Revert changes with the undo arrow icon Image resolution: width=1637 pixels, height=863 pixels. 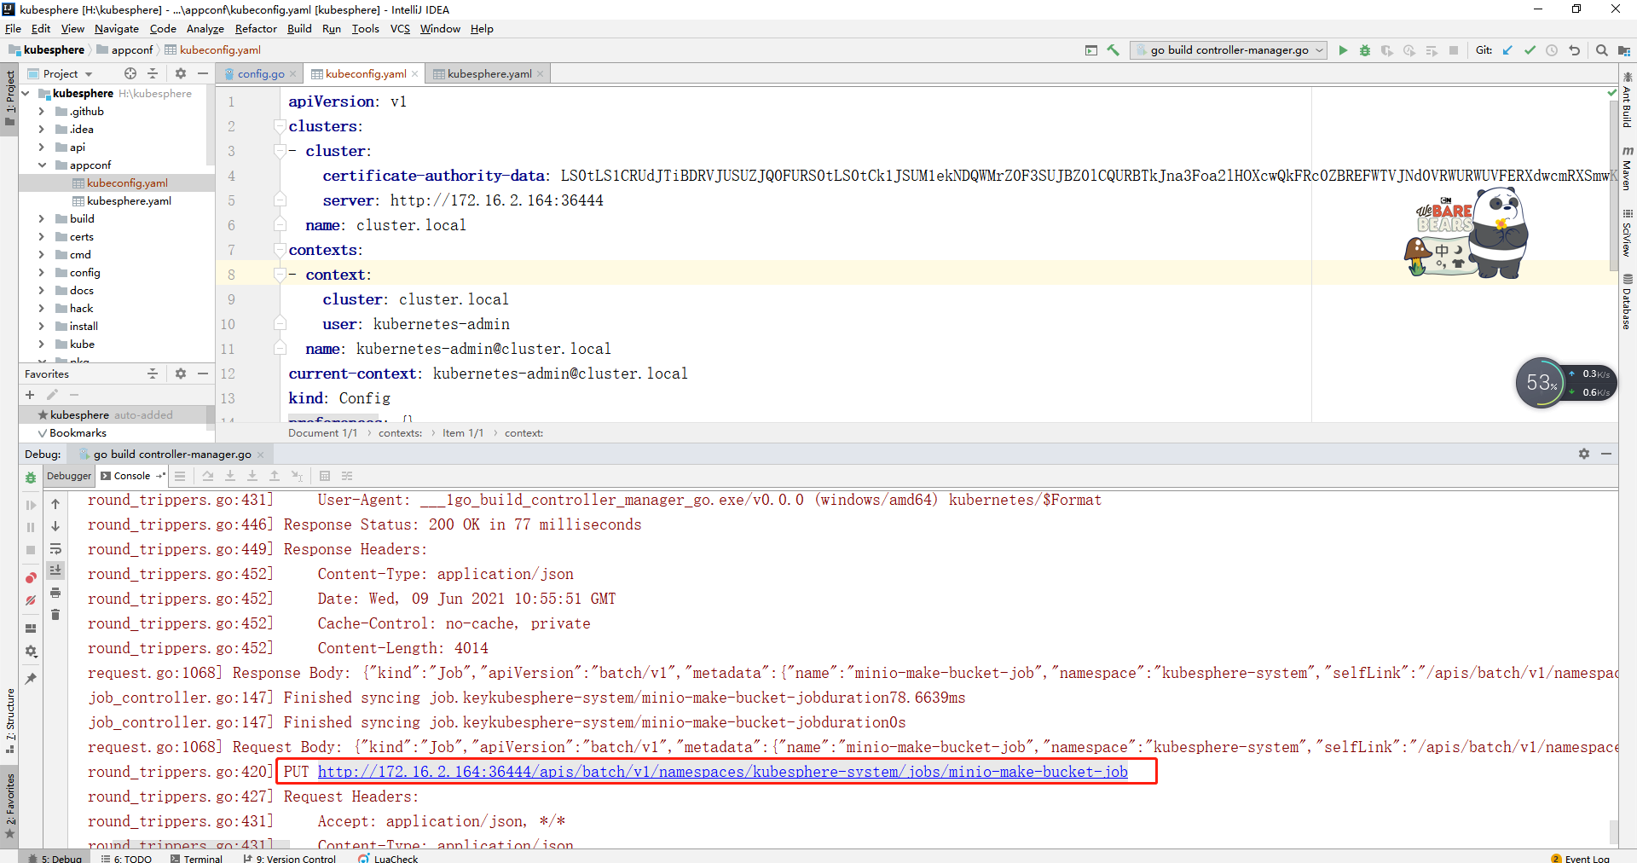pos(1574,50)
